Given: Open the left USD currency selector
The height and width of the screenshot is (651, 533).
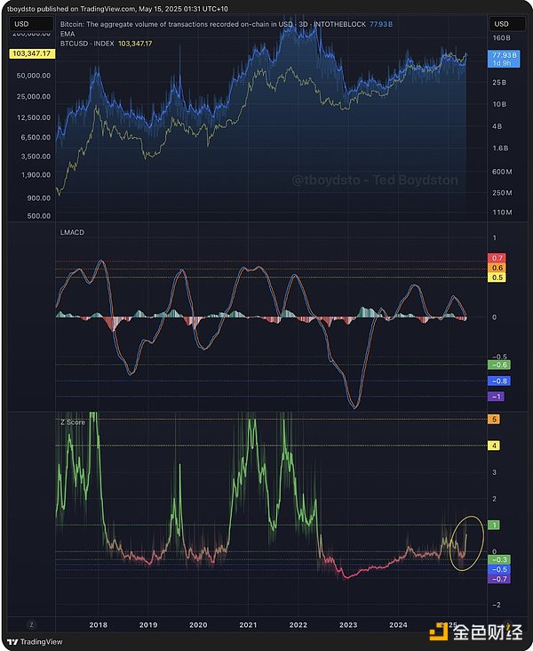Looking at the screenshot, I should coord(23,23).
